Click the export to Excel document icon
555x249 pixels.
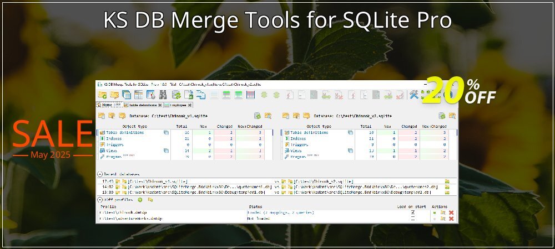coord(189,95)
